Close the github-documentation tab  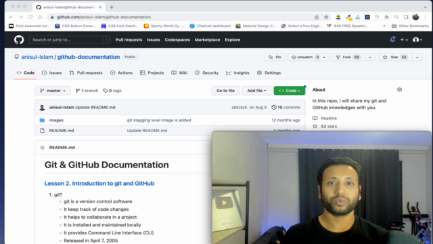pos(100,7)
